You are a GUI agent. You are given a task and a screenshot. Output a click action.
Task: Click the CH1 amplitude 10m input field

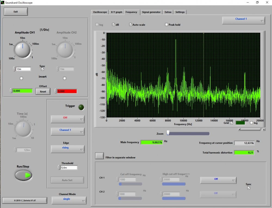23,69
